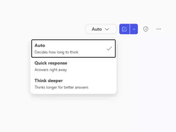Expand the dropdown beside the new chat button

point(134,29)
